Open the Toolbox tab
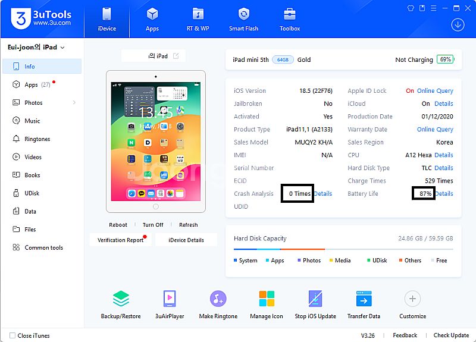The width and height of the screenshot is (476, 342). 290,20
